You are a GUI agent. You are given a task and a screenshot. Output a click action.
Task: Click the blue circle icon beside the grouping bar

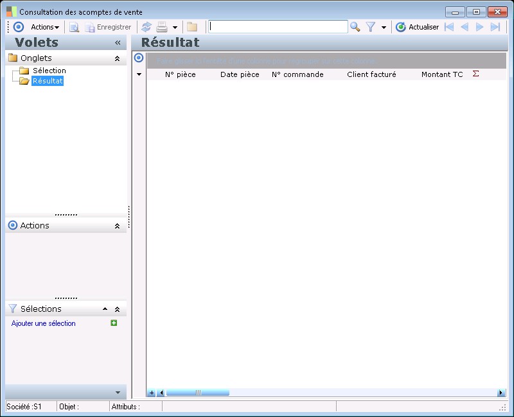click(139, 58)
